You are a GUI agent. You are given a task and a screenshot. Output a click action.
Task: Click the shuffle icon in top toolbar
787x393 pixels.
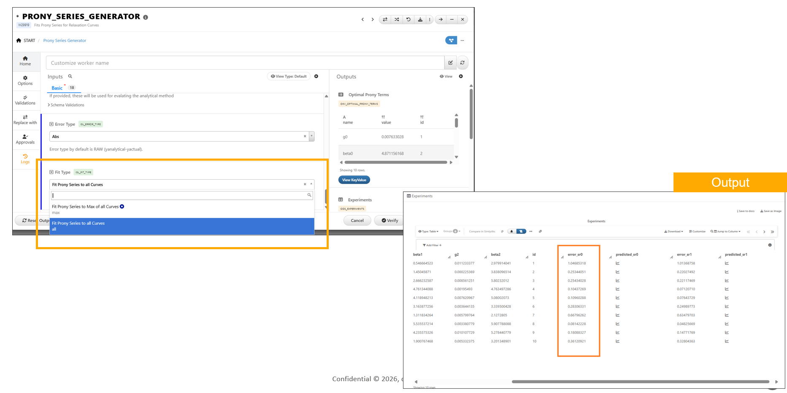click(397, 19)
